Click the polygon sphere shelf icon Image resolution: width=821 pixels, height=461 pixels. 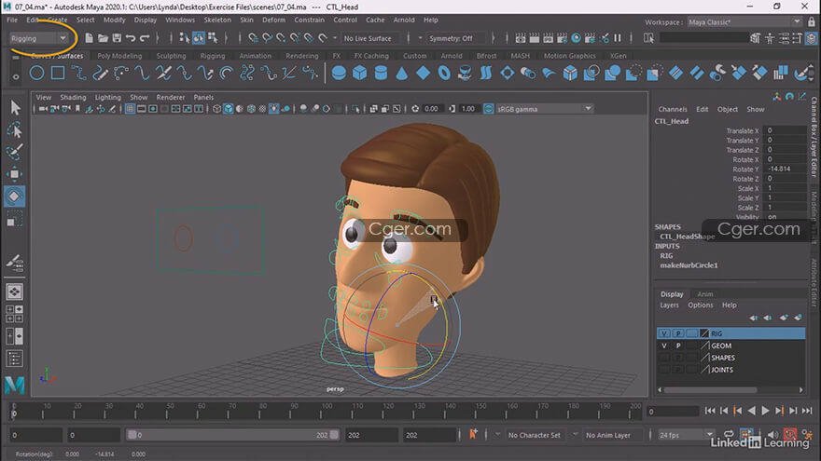coord(340,73)
